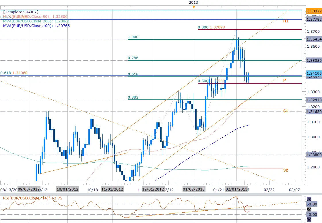Select the 0.382 Fibonacci level label
The width and height of the screenshot is (322, 223).
pyautogui.click(x=133, y=97)
